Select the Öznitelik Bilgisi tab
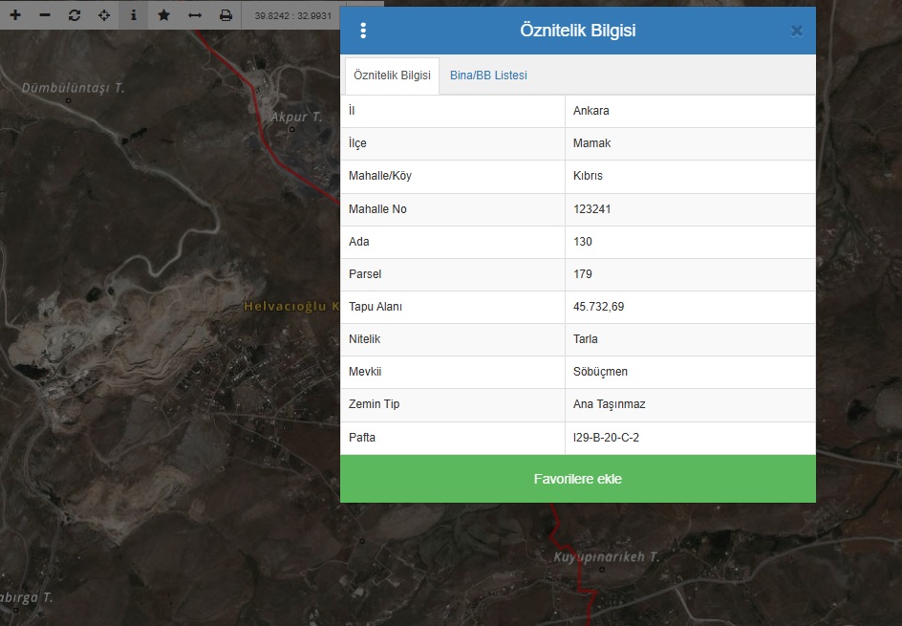The height and width of the screenshot is (626, 902). [392, 76]
